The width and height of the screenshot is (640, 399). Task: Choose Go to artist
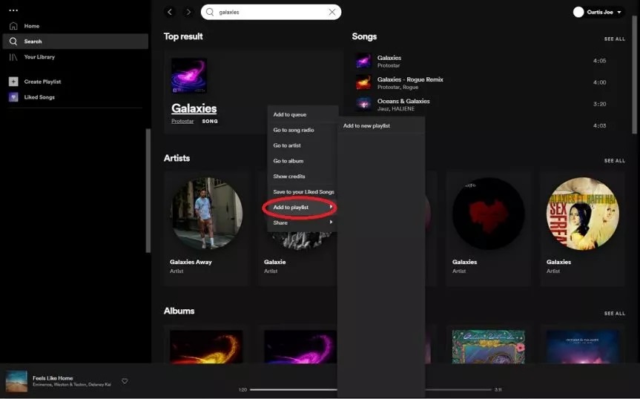click(x=303, y=145)
